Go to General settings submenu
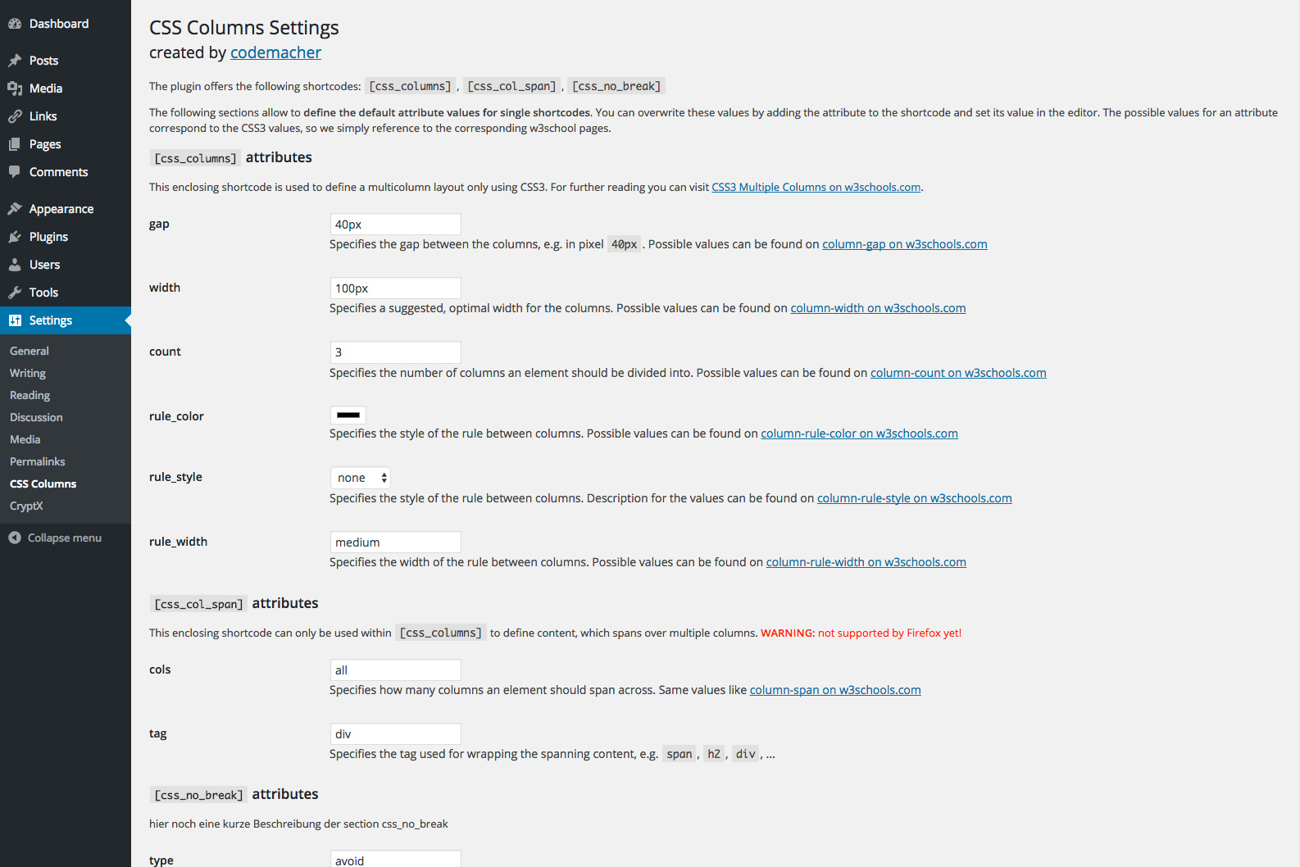Viewport: 1300px width, 867px height. pos(30,351)
